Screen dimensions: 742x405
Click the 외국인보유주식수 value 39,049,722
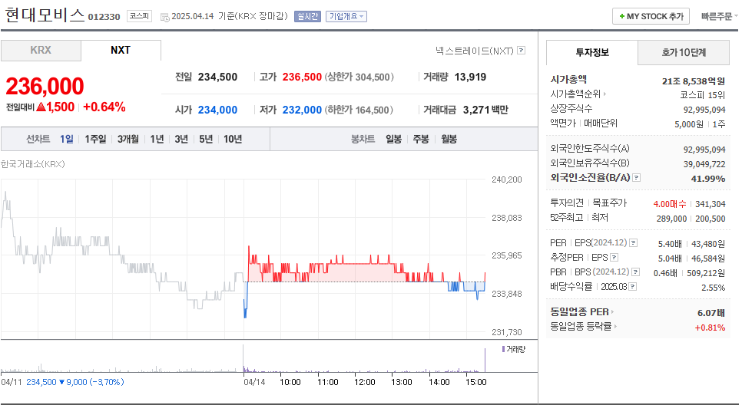point(704,164)
